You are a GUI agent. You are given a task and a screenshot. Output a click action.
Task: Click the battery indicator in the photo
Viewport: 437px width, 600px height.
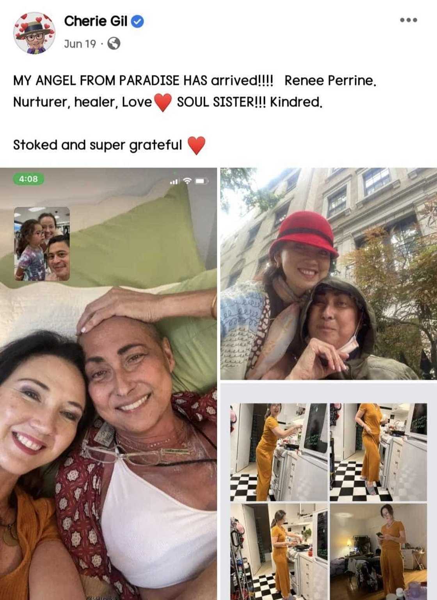coord(201,181)
